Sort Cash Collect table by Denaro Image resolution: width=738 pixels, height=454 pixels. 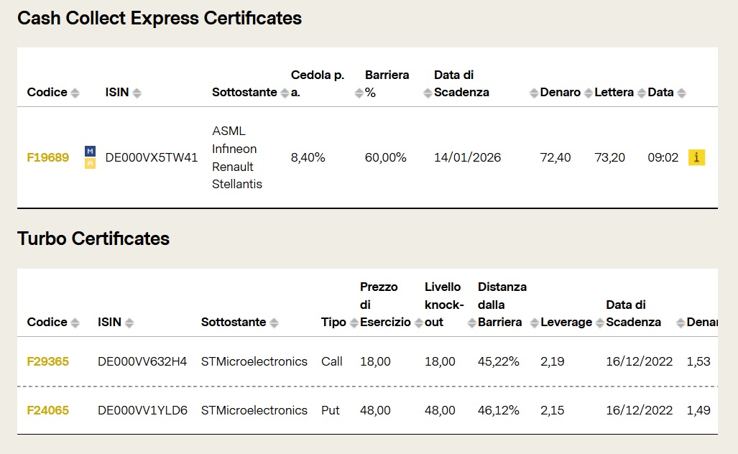coord(589,93)
